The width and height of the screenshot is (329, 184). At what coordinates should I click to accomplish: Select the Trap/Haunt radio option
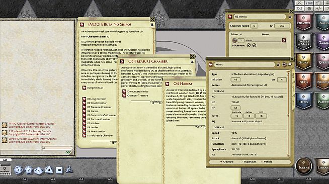(x=241, y=162)
